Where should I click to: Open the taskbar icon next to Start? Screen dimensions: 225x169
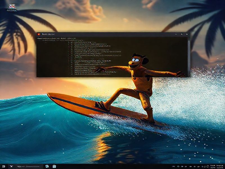point(11,166)
